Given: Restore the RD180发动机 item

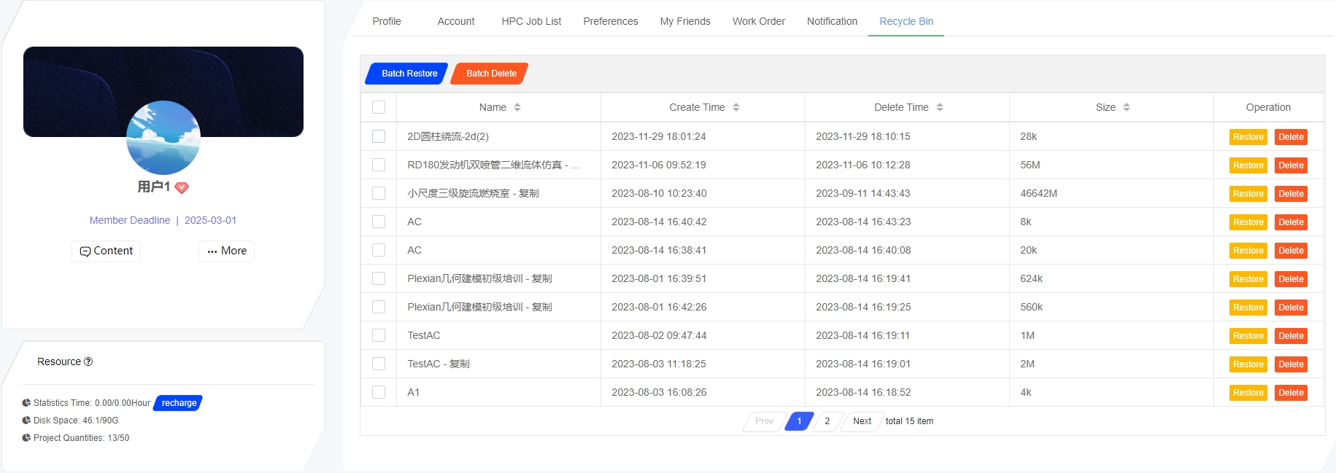Looking at the screenshot, I should [1248, 165].
